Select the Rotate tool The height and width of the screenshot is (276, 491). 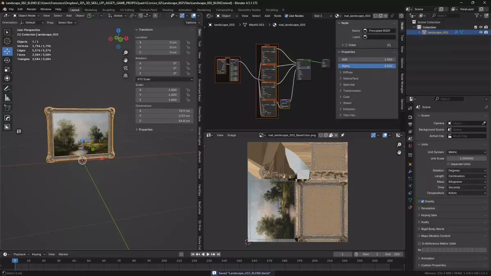click(x=7, y=61)
